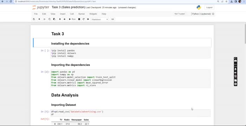Open the File menu

[x=36, y=14]
